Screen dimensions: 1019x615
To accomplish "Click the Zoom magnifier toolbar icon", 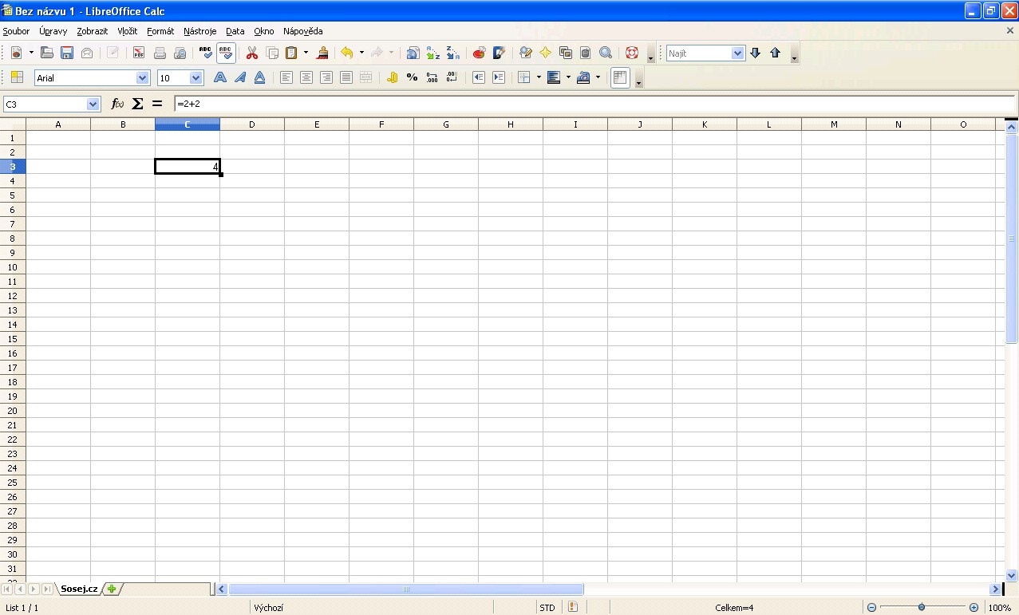I will pyautogui.click(x=606, y=53).
